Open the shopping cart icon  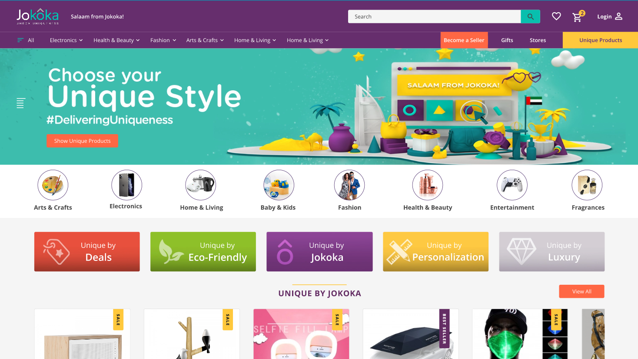click(577, 17)
